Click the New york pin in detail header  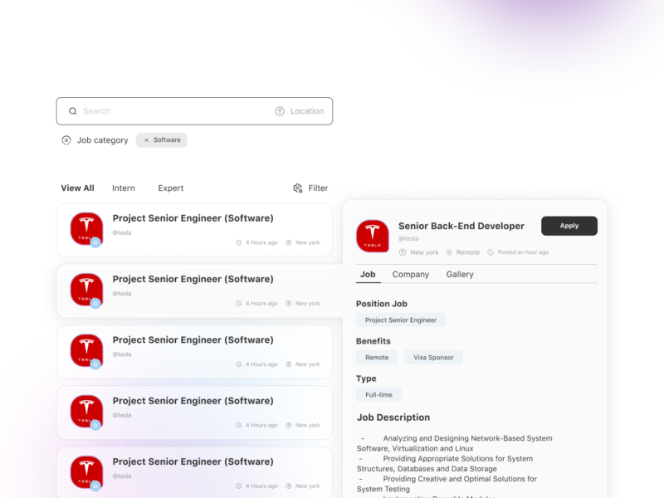click(x=403, y=252)
